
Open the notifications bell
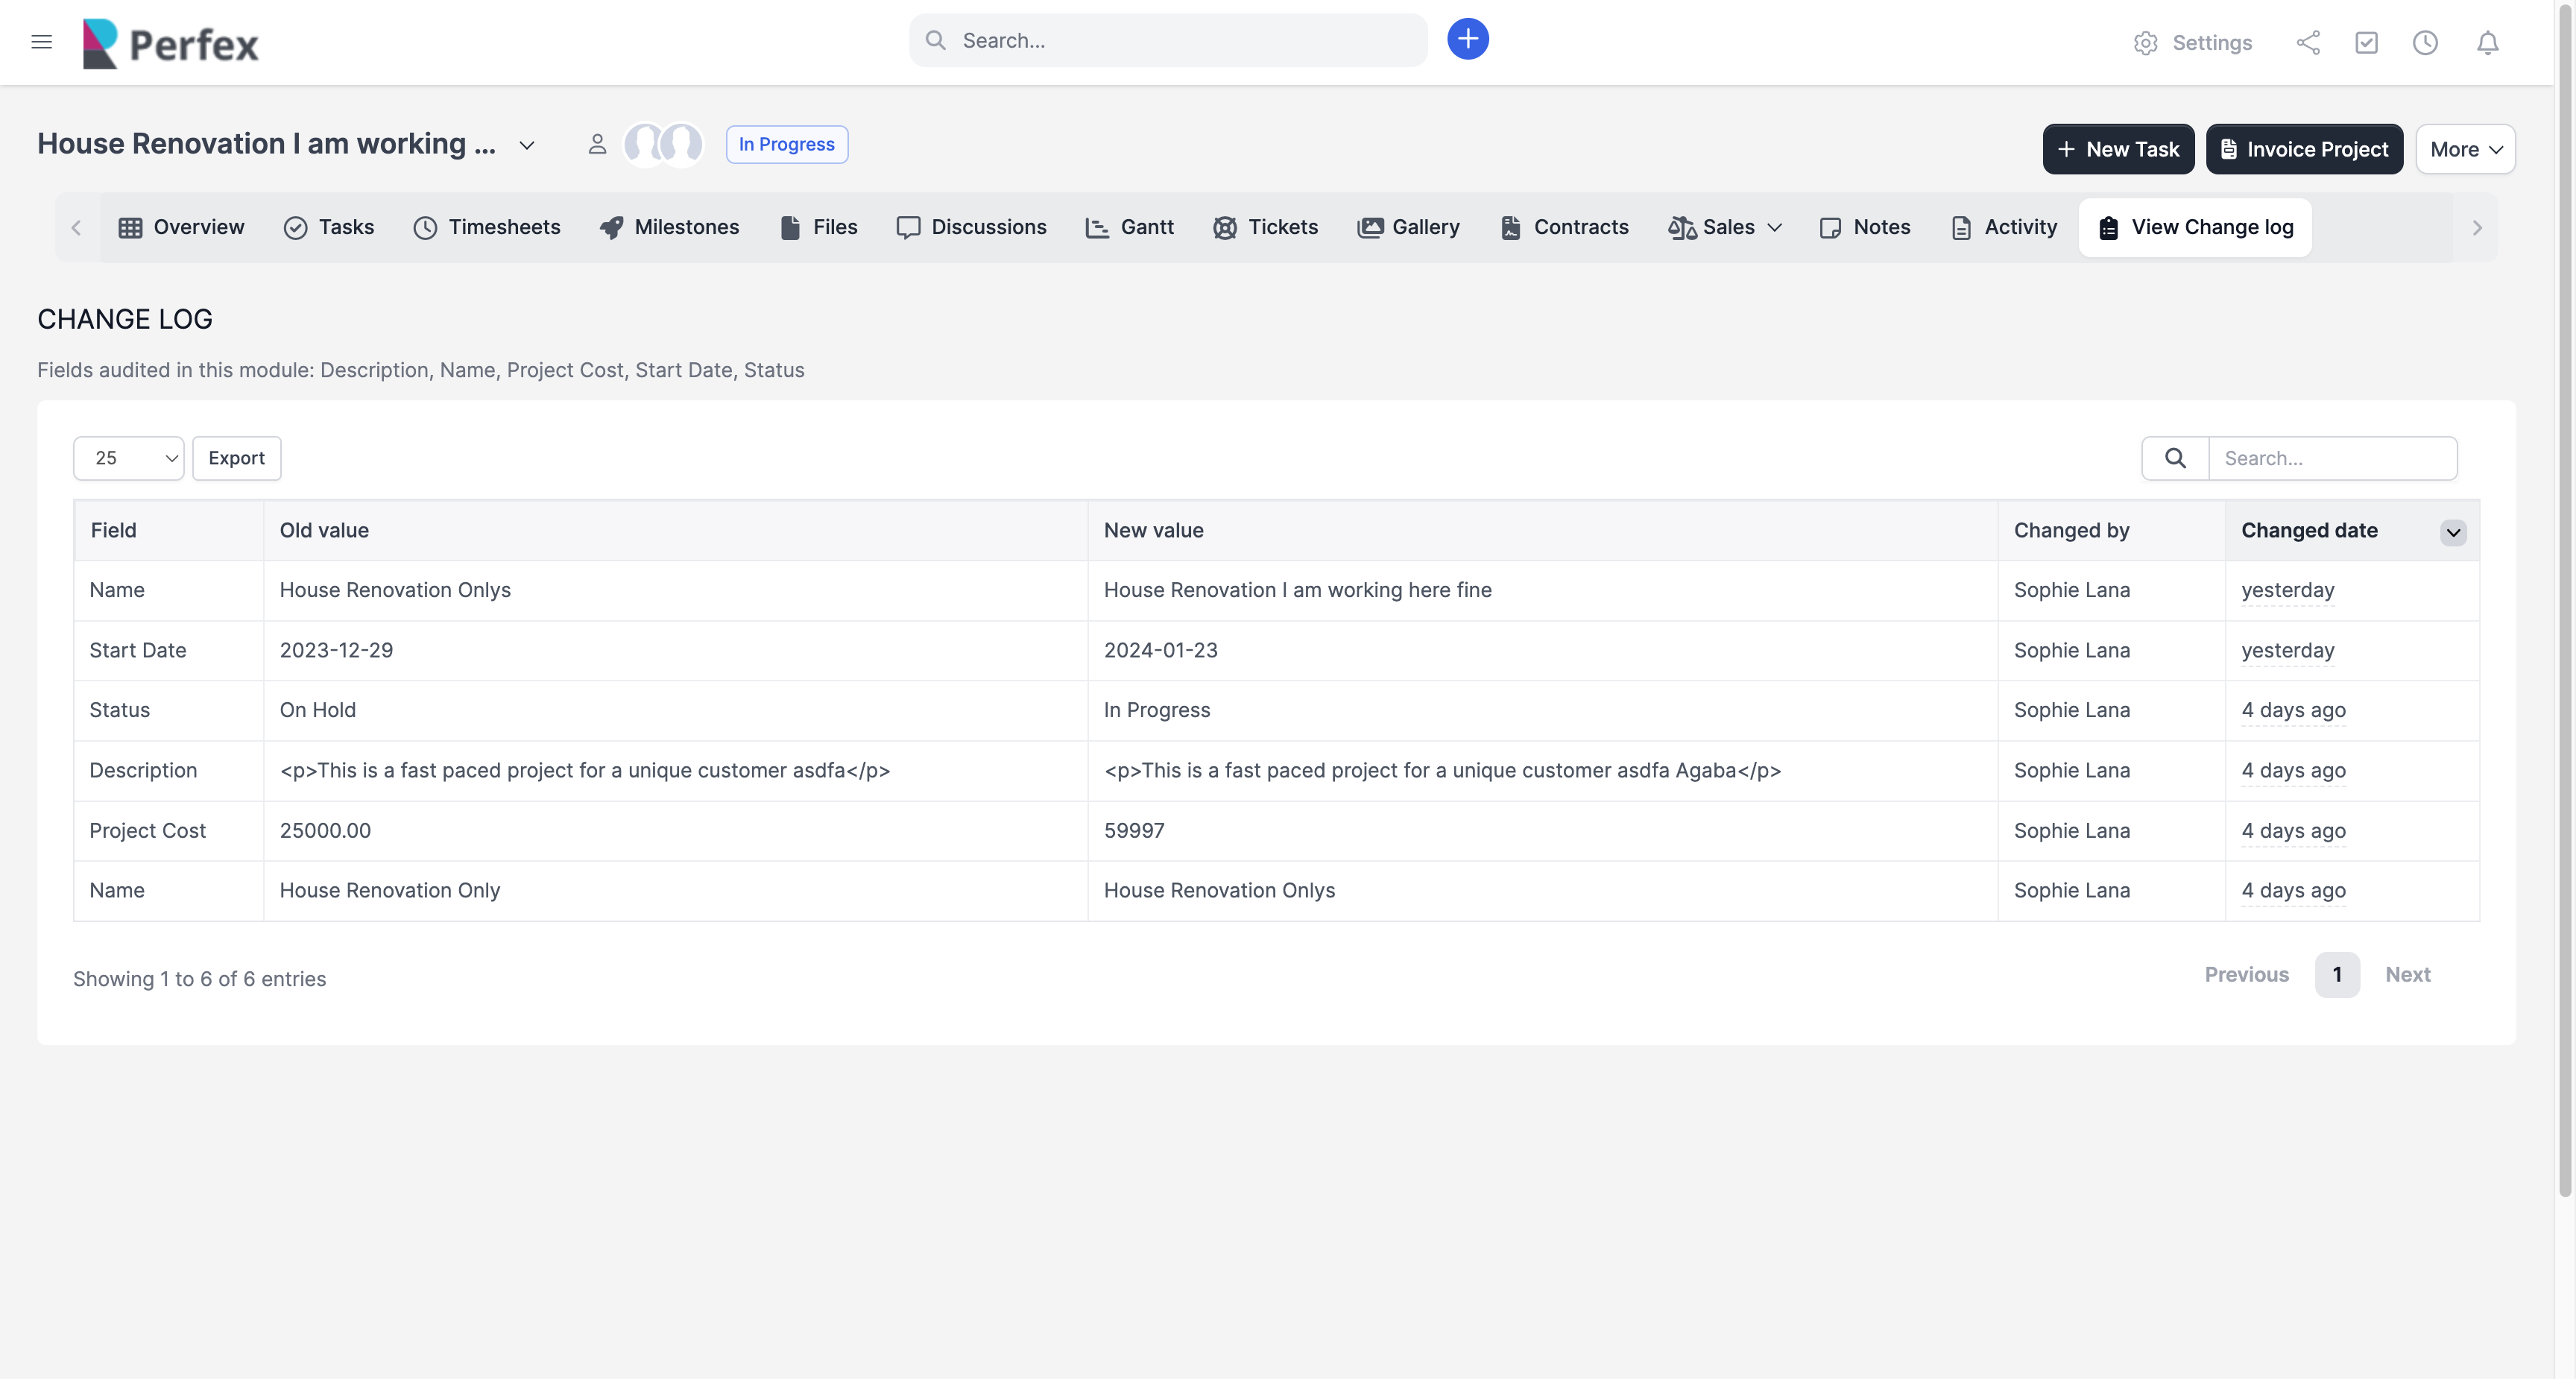[x=2487, y=43]
